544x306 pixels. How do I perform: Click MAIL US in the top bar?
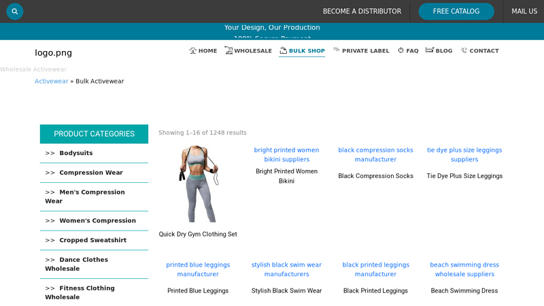[524, 12]
